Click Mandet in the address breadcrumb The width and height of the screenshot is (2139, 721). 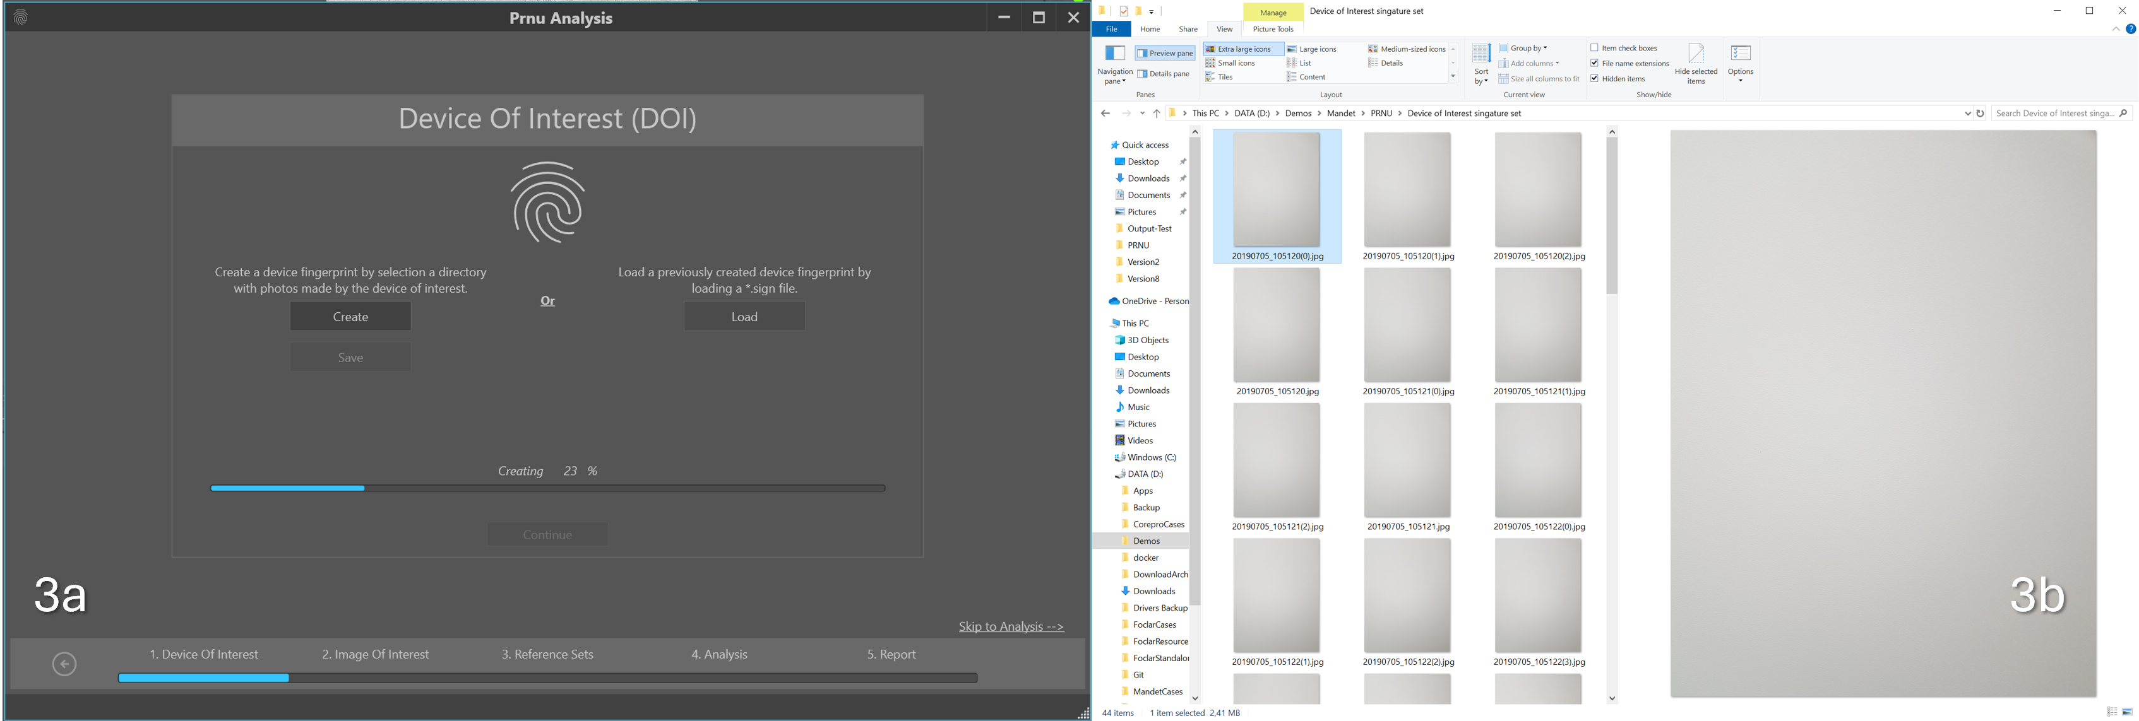click(1340, 114)
